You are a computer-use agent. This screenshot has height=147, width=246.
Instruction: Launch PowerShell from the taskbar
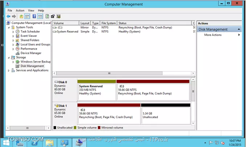35,142
